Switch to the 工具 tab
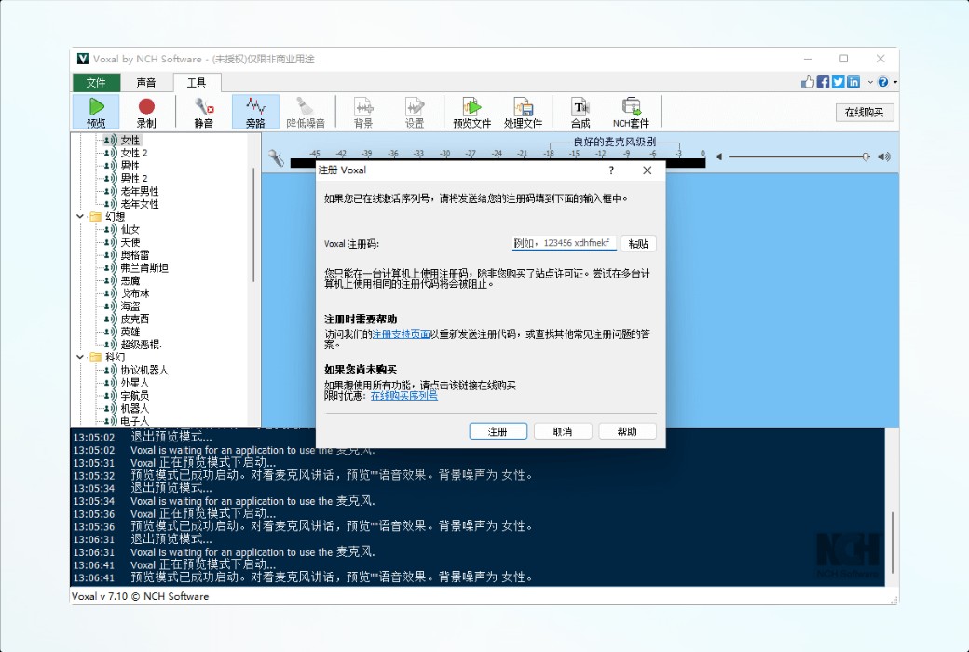The height and width of the screenshot is (652, 969). 197,82
